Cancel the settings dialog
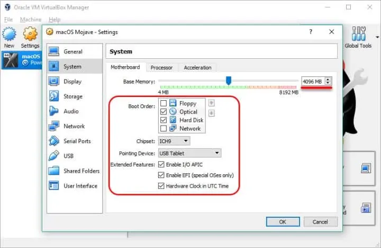The width and height of the screenshot is (381, 248). (320, 222)
